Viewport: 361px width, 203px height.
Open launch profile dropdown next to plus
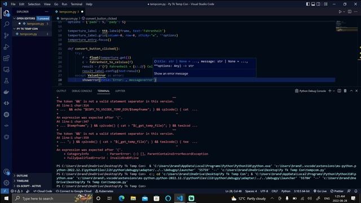[333, 91]
